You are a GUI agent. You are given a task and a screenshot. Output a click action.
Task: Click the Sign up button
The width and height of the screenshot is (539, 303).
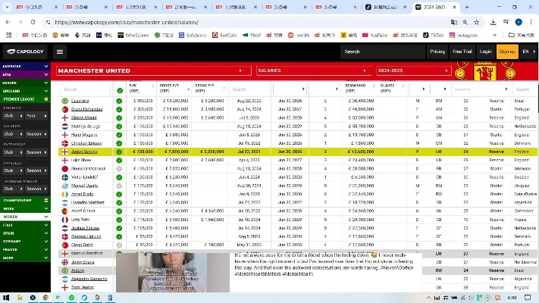coord(507,52)
